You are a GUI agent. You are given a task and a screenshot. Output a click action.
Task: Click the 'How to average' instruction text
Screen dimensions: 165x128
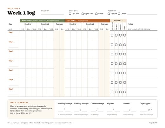point(31,110)
